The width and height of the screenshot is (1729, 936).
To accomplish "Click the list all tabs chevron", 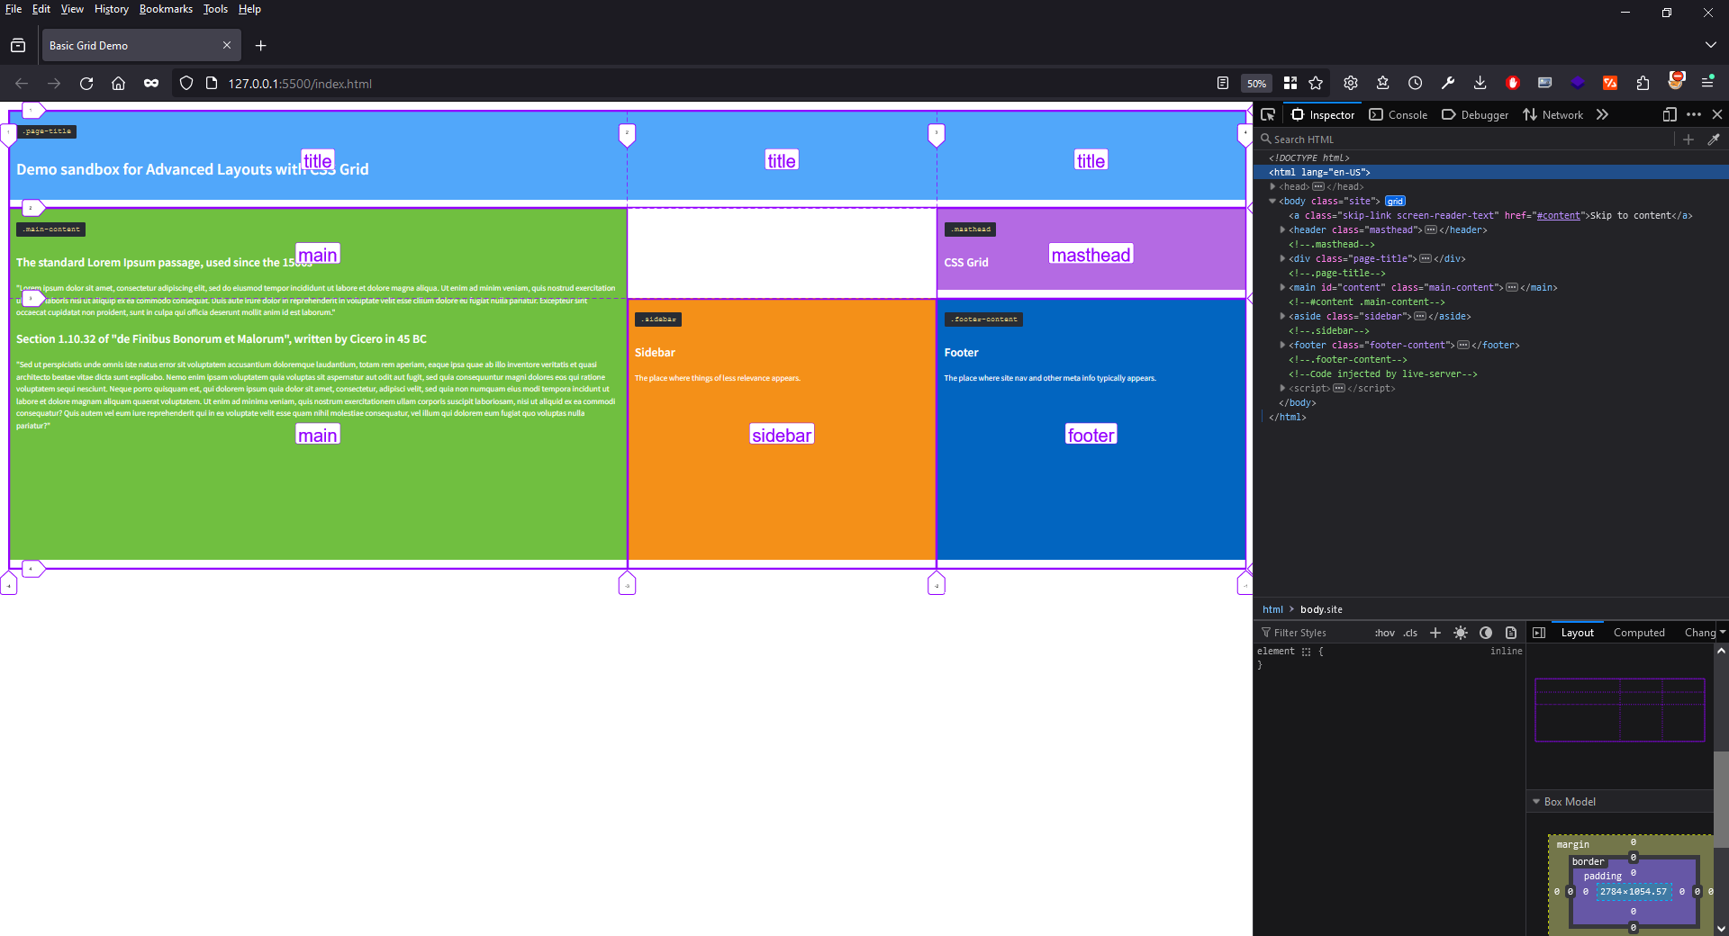I will click(1710, 45).
